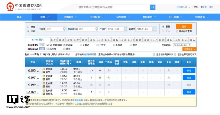Swap origin and destination with arrows icon
The width and height of the screenshot is (220, 115).
pos(69,29)
